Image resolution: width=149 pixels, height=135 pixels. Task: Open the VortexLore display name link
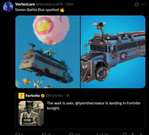coord(25,4)
